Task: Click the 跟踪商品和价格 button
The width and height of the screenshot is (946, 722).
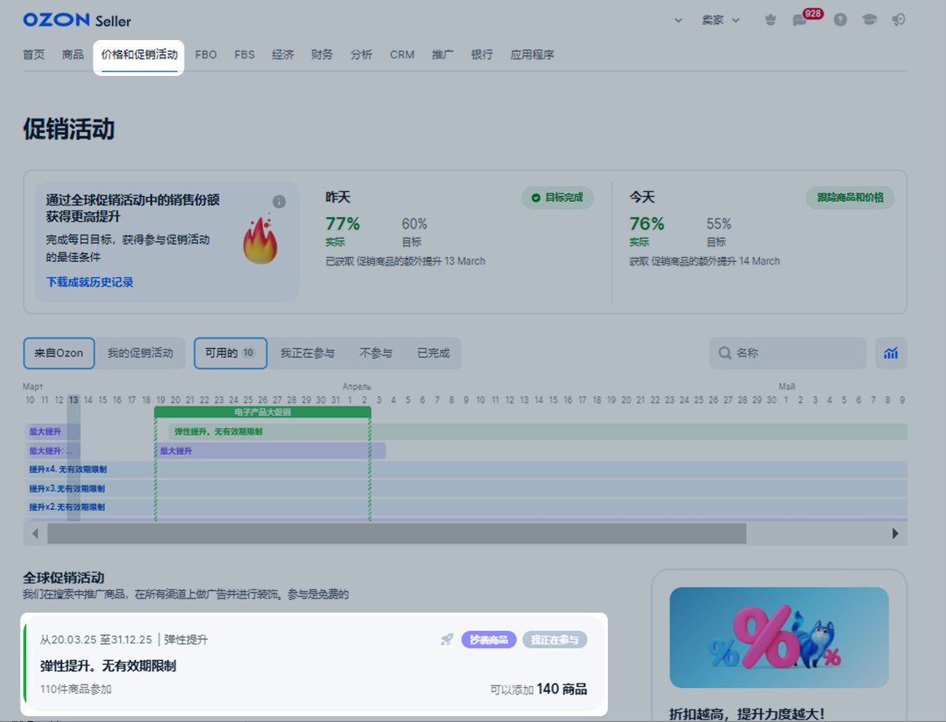Action: (x=850, y=198)
